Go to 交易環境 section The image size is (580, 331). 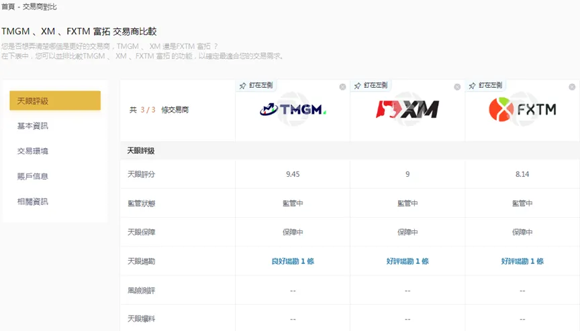(x=32, y=151)
